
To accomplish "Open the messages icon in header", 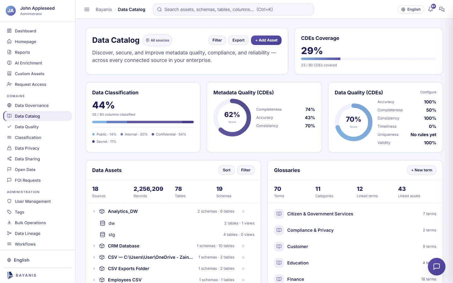I will pos(442,9).
